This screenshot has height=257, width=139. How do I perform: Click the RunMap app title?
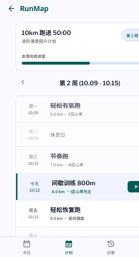[x=34, y=9]
